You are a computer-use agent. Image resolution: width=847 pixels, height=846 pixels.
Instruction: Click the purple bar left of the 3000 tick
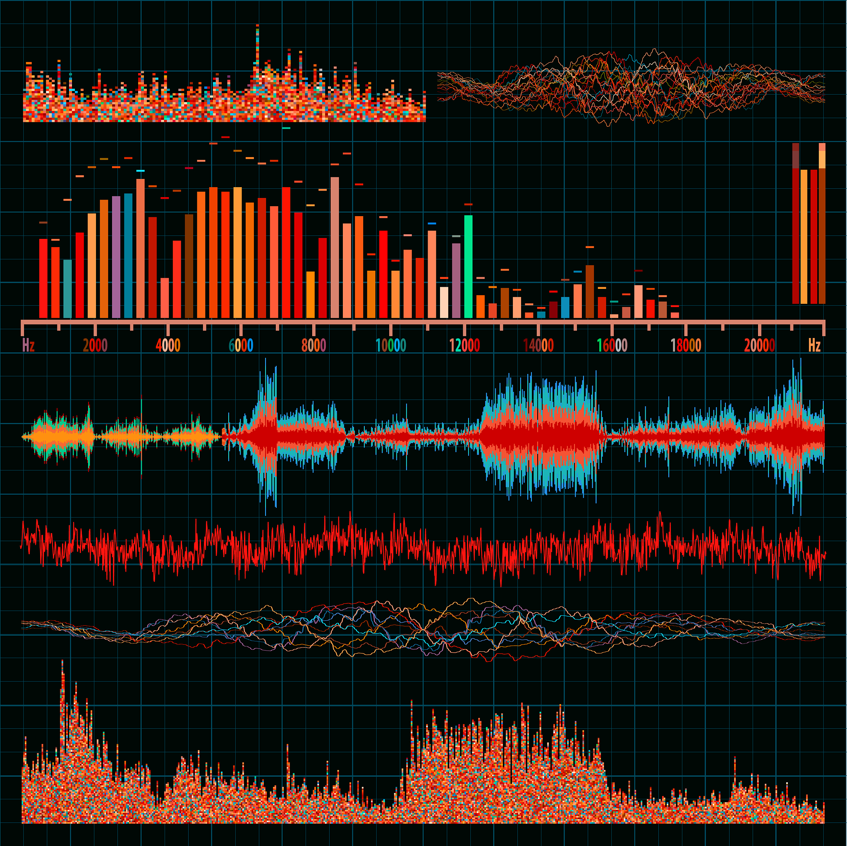(116, 257)
